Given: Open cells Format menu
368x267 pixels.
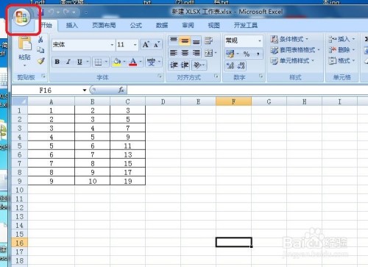Looking at the screenshot, I should tap(342, 60).
